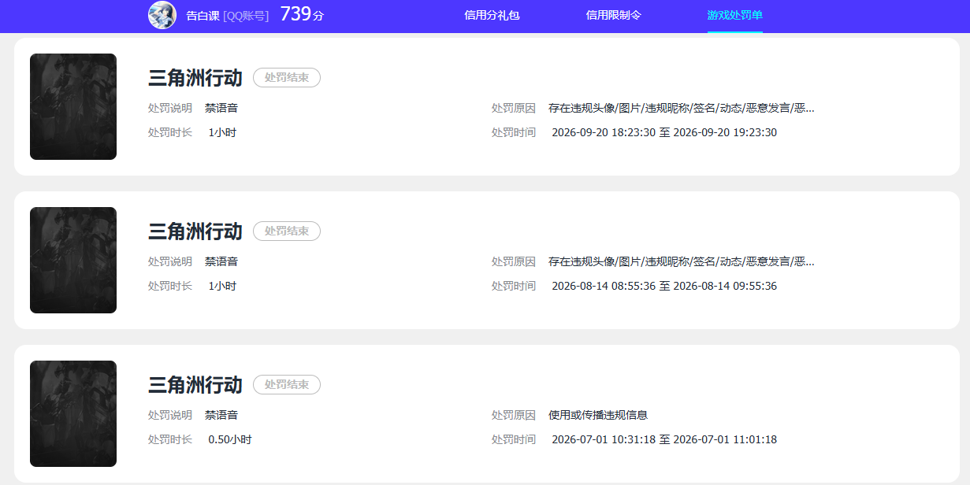
Task: Switch to the 信用限制令 tab
Action: tap(614, 15)
